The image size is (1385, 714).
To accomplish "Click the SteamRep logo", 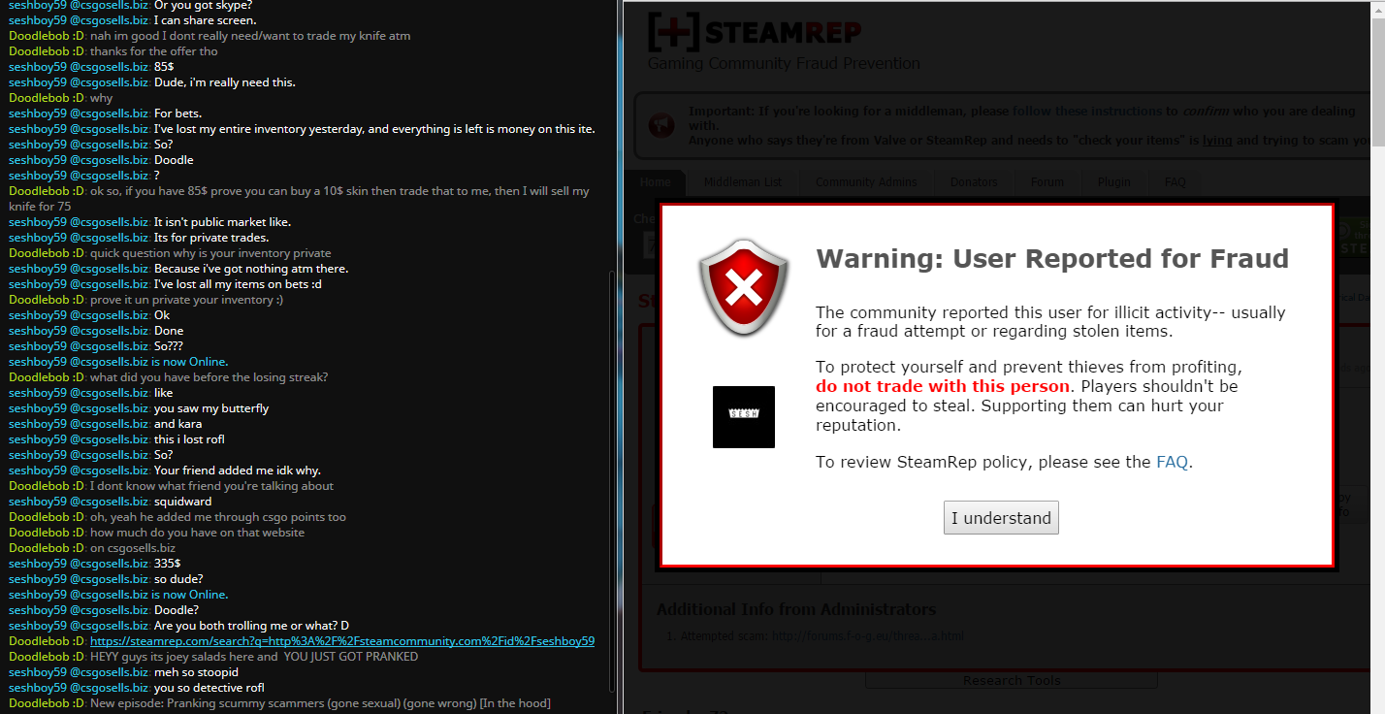I will (x=754, y=32).
